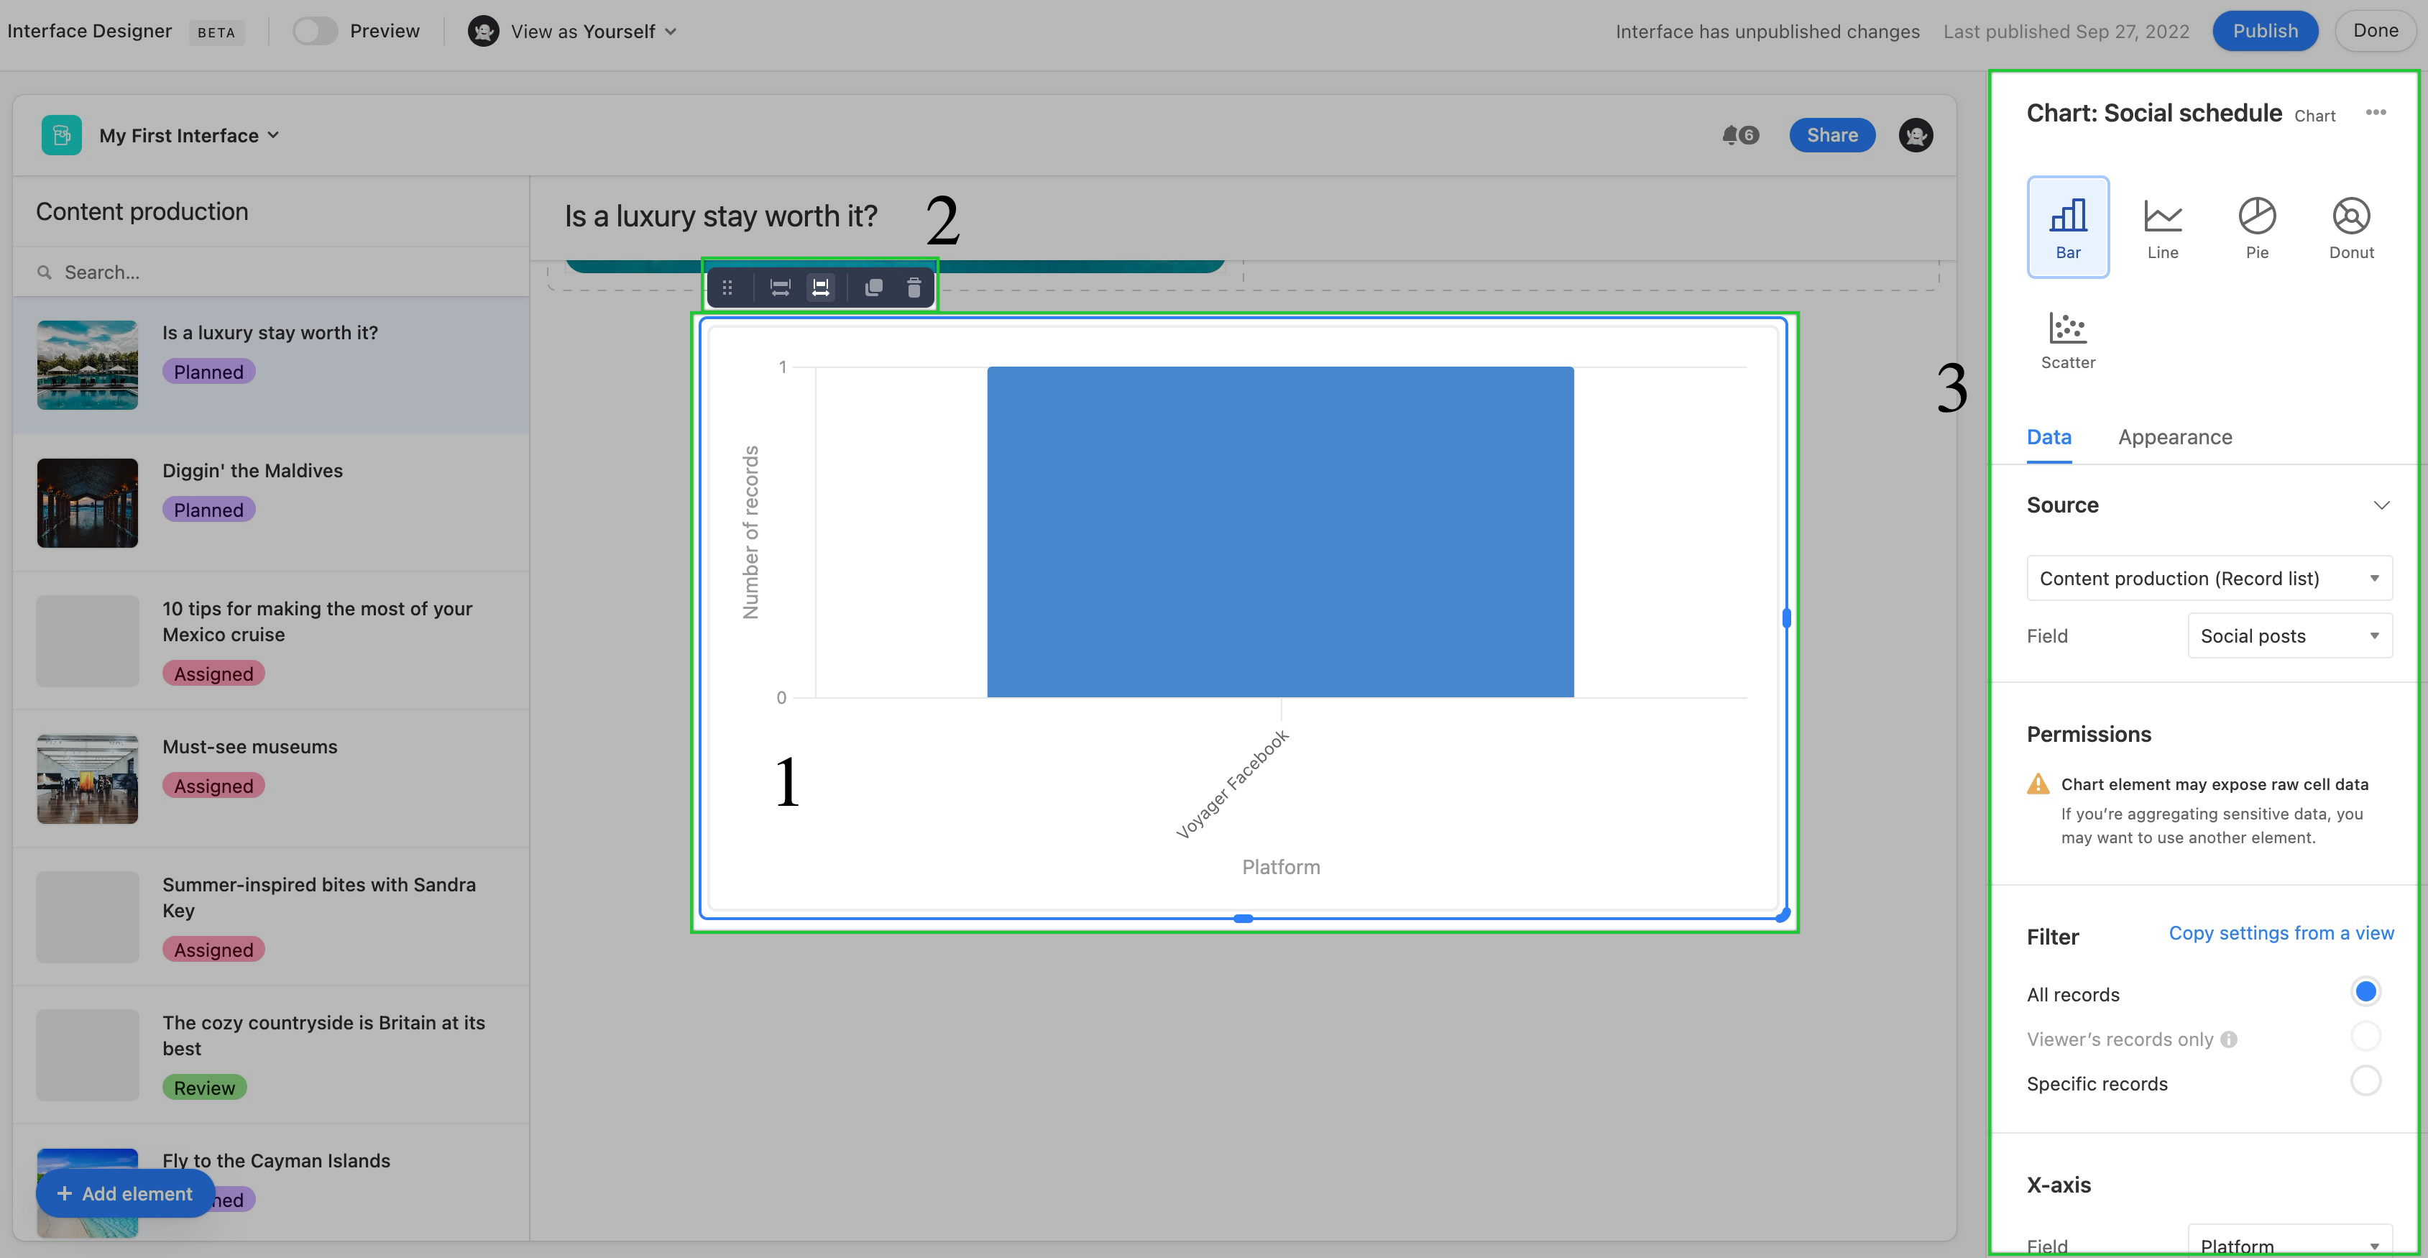Click the green My First Interface icon
The image size is (2428, 1258).
pyautogui.click(x=61, y=134)
